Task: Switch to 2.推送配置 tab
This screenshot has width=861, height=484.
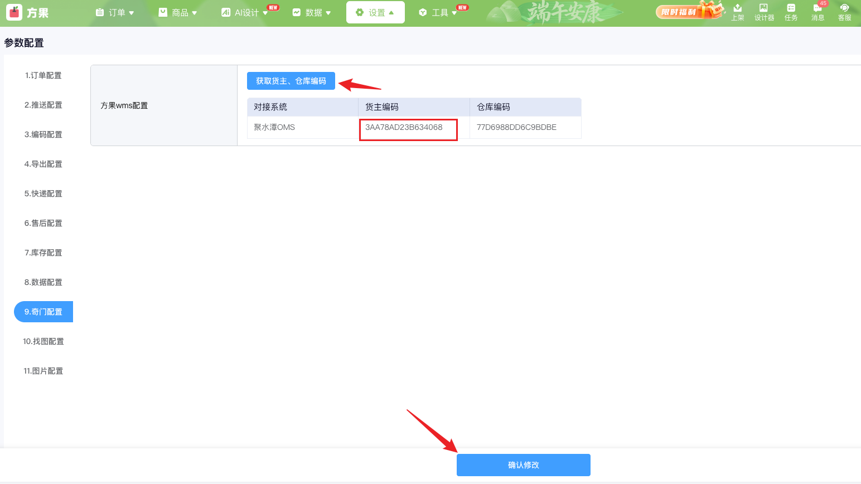Action: (x=43, y=105)
